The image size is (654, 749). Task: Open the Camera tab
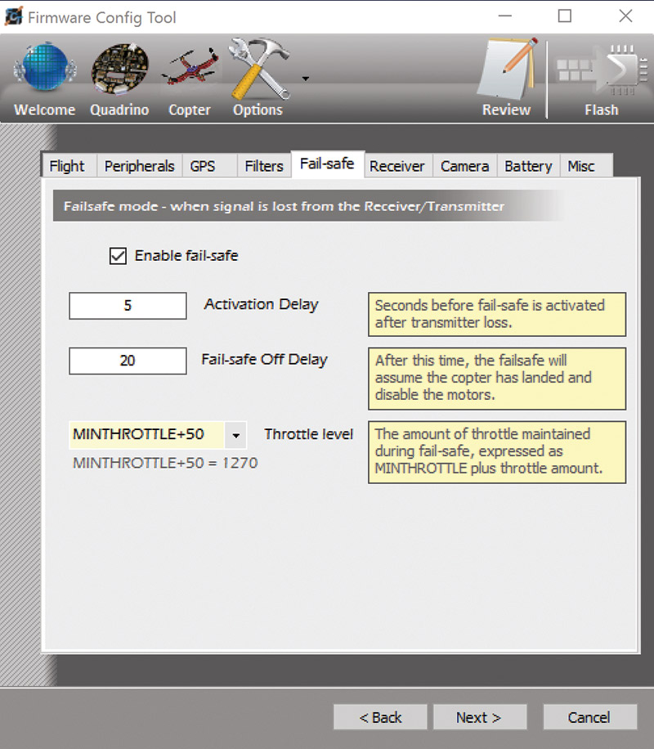click(465, 166)
